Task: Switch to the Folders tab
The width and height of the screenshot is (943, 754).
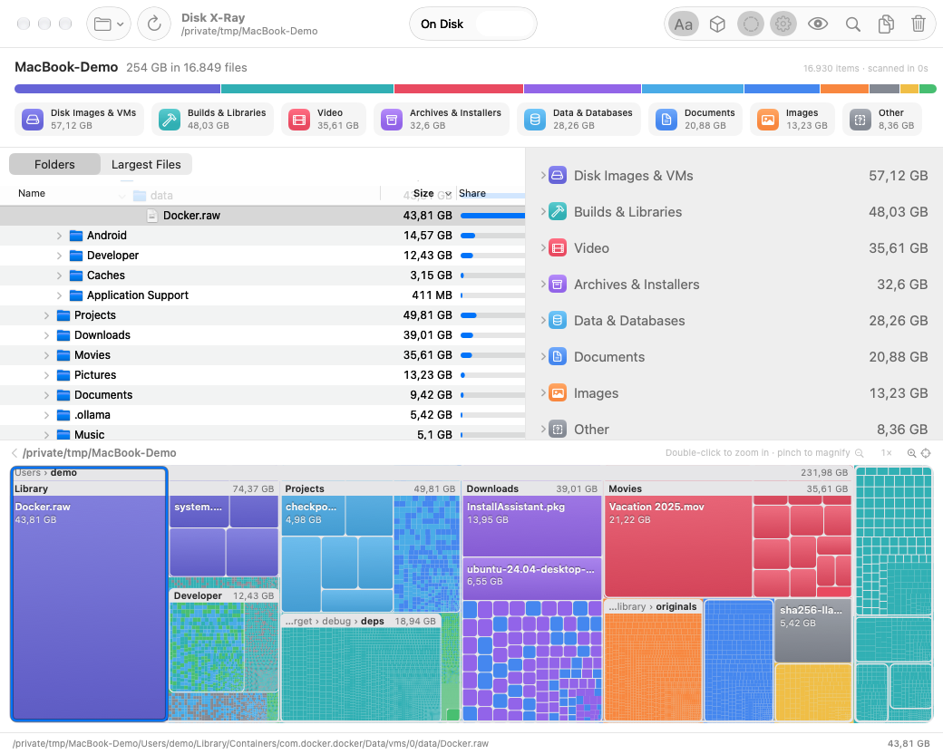Action: coord(54,164)
